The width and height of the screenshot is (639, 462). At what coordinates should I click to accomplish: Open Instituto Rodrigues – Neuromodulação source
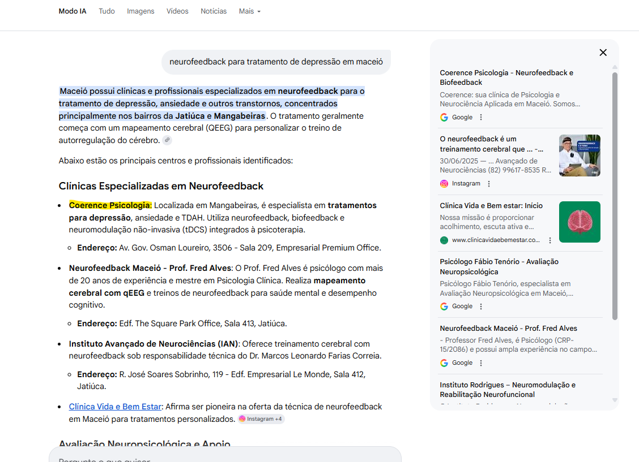tap(508, 390)
